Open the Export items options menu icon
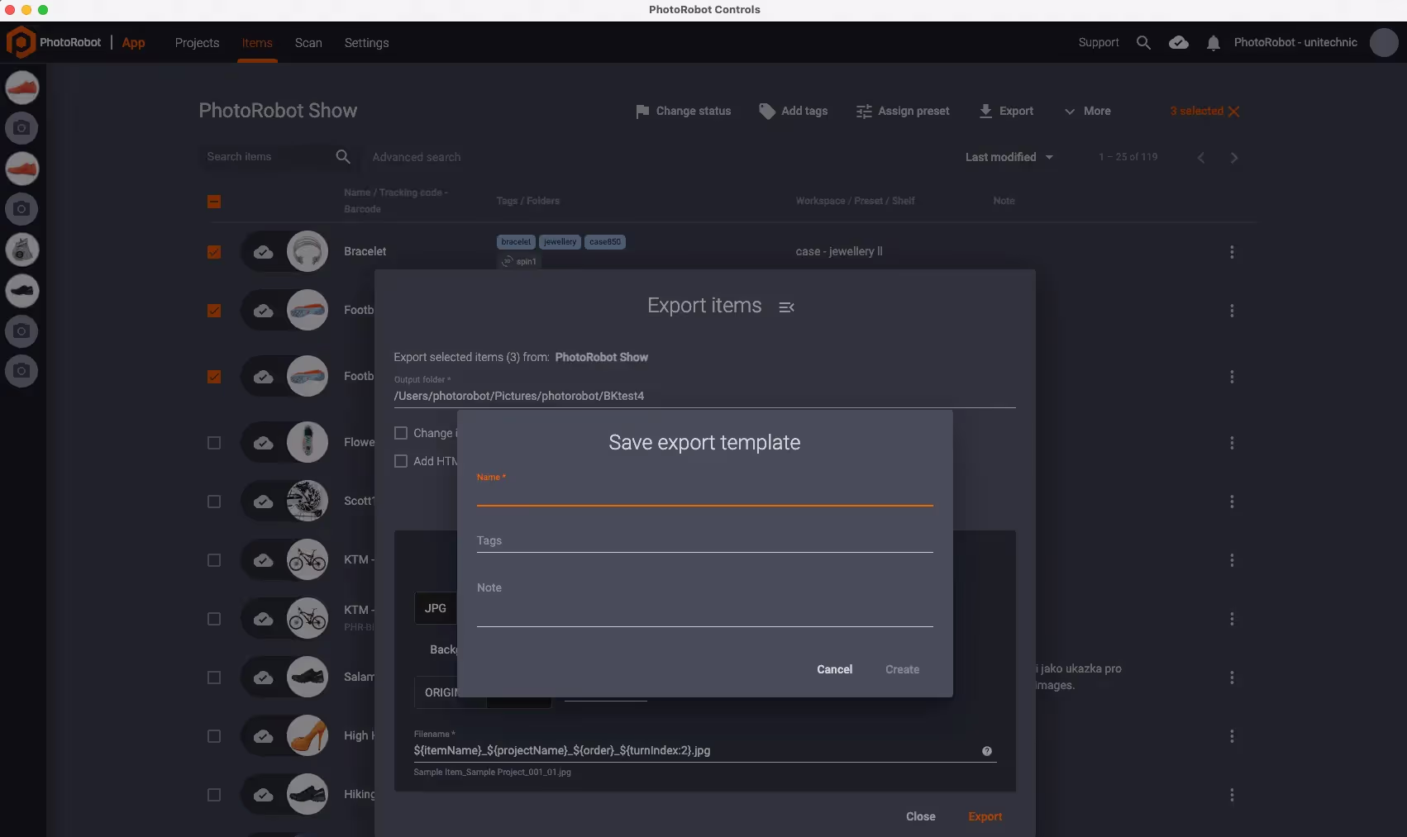Image resolution: width=1407 pixels, height=837 pixels. click(x=786, y=307)
